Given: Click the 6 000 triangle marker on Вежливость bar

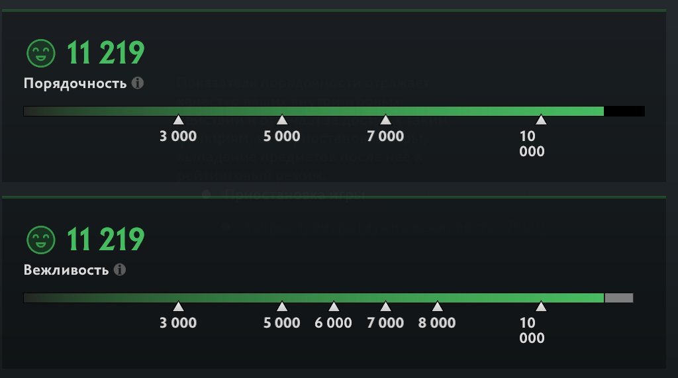Looking at the screenshot, I should click(334, 307).
